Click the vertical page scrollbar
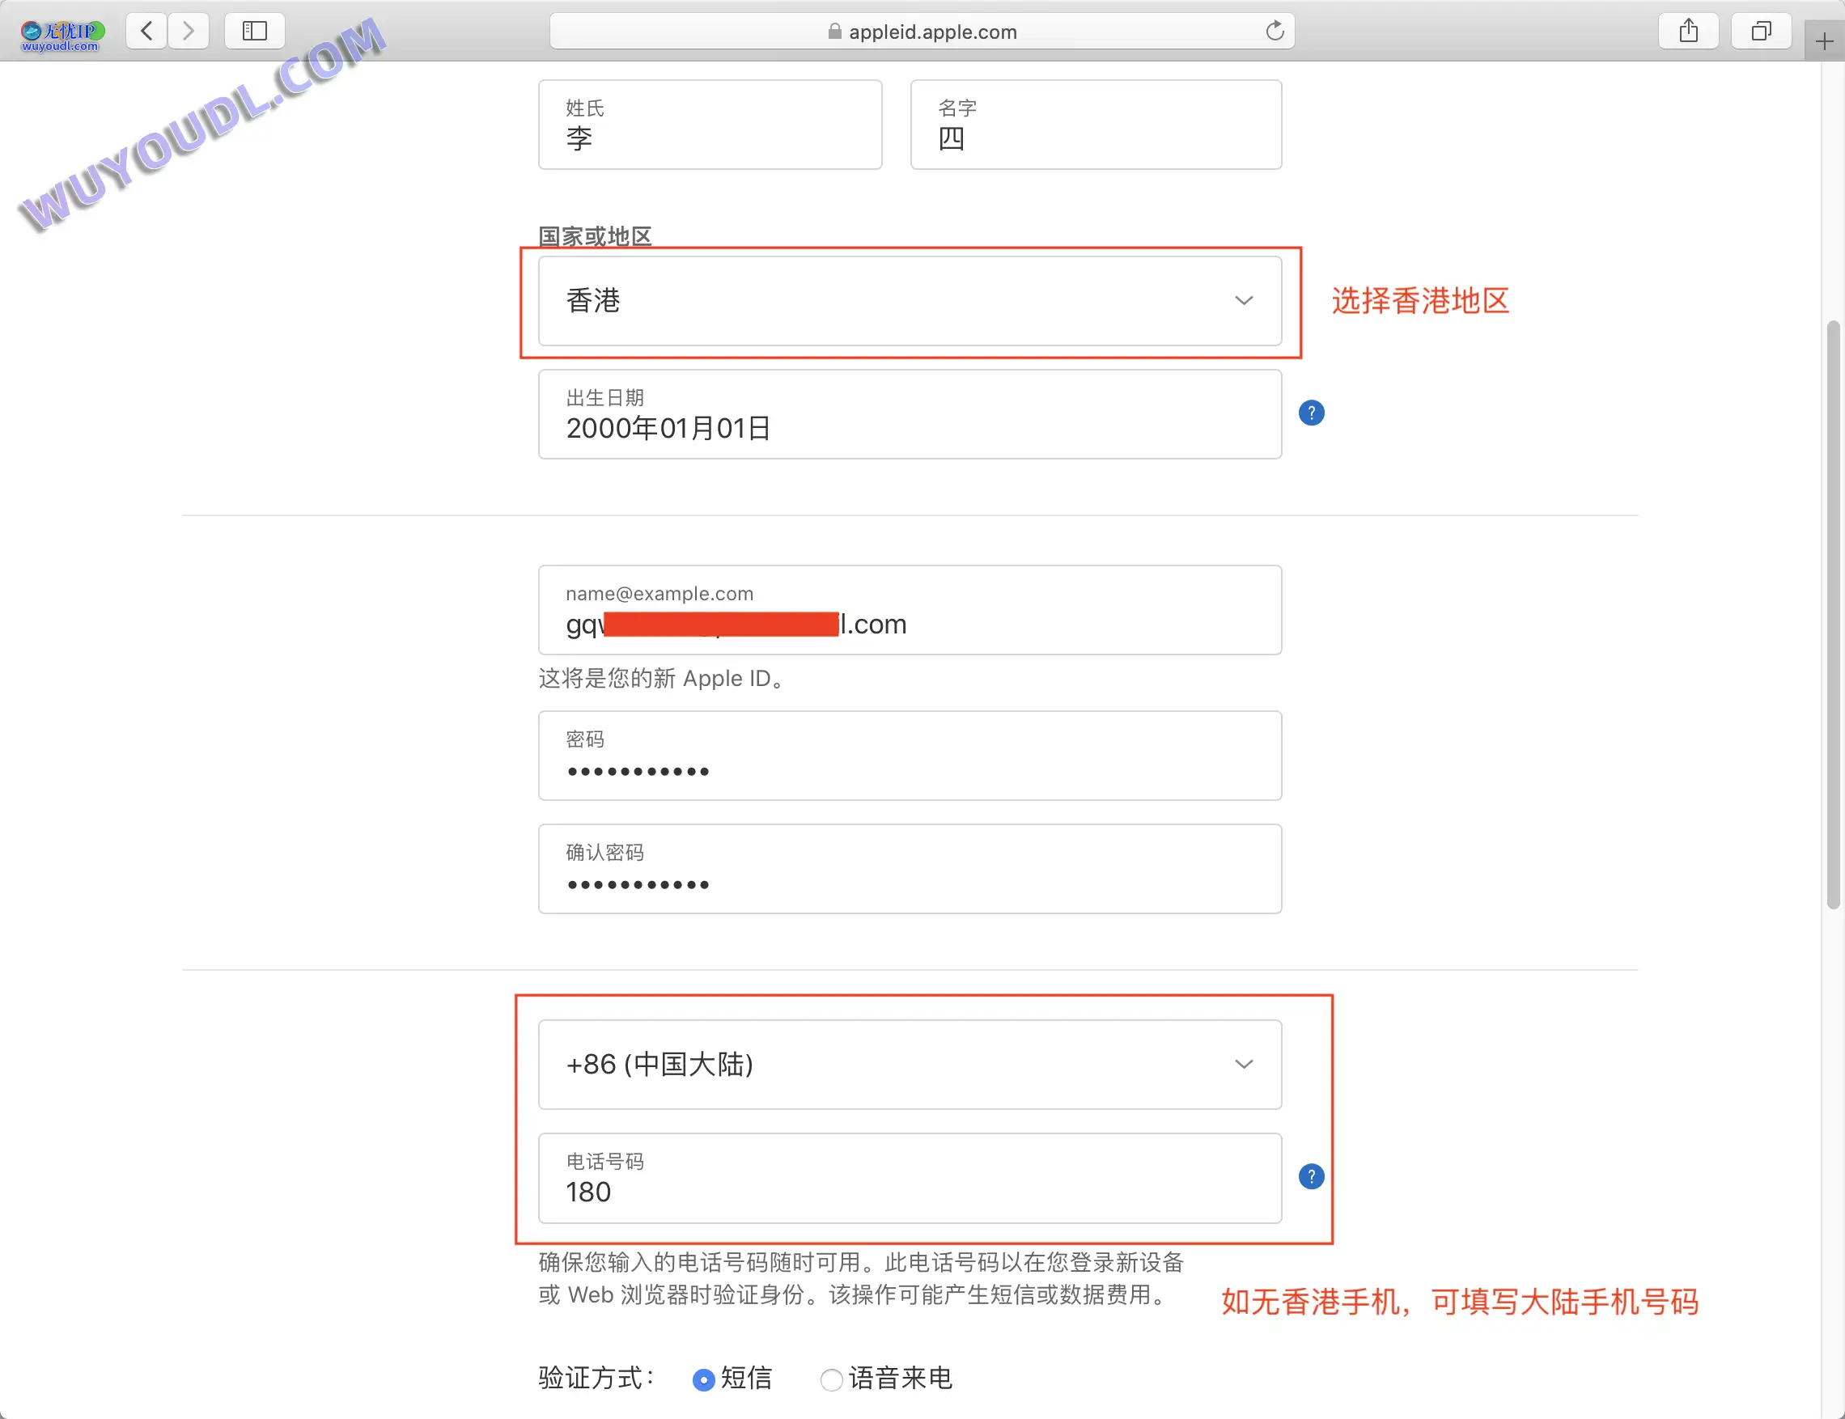The image size is (1845, 1419). tap(1832, 614)
